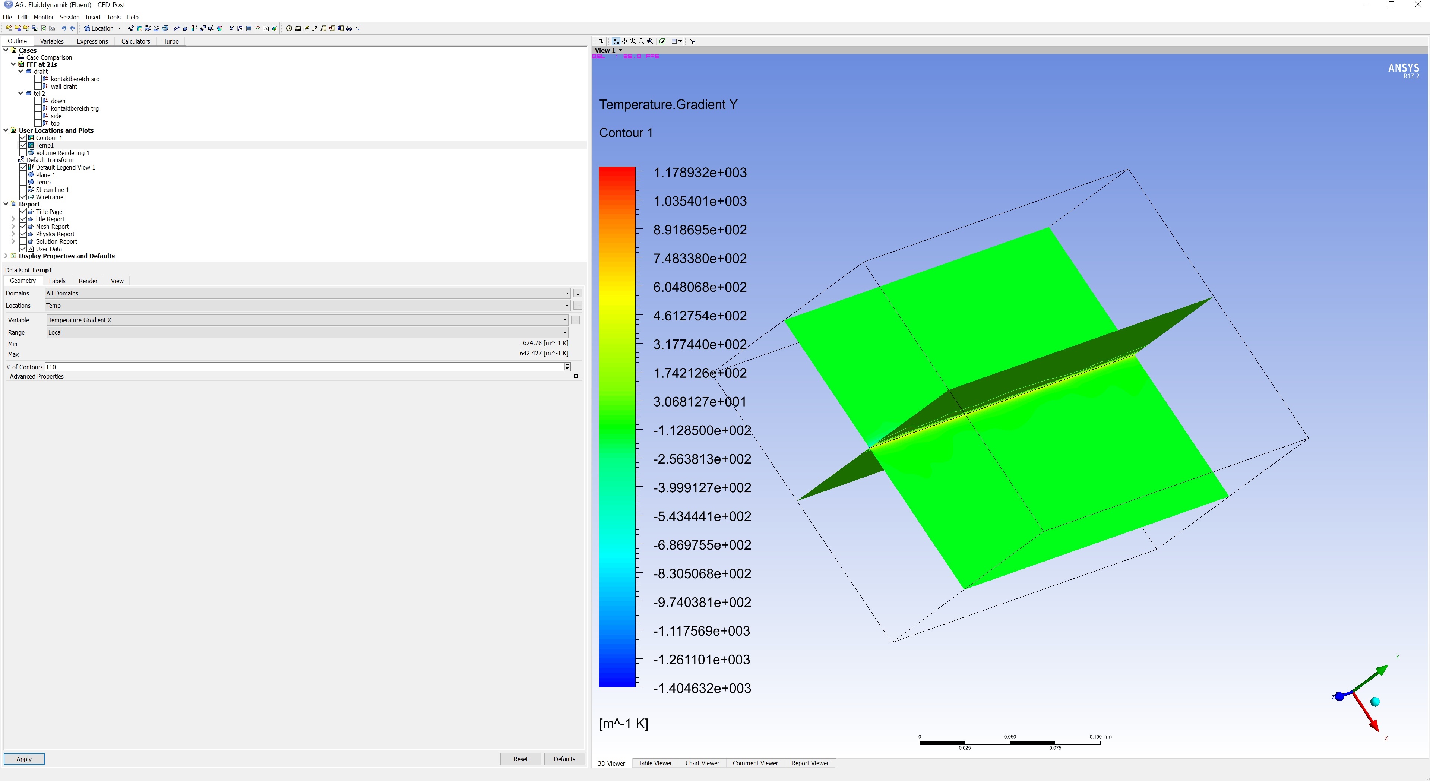Click the Contour plot toolbar icon
The width and height of the screenshot is (1430, 781).
[x=139, y=28]
